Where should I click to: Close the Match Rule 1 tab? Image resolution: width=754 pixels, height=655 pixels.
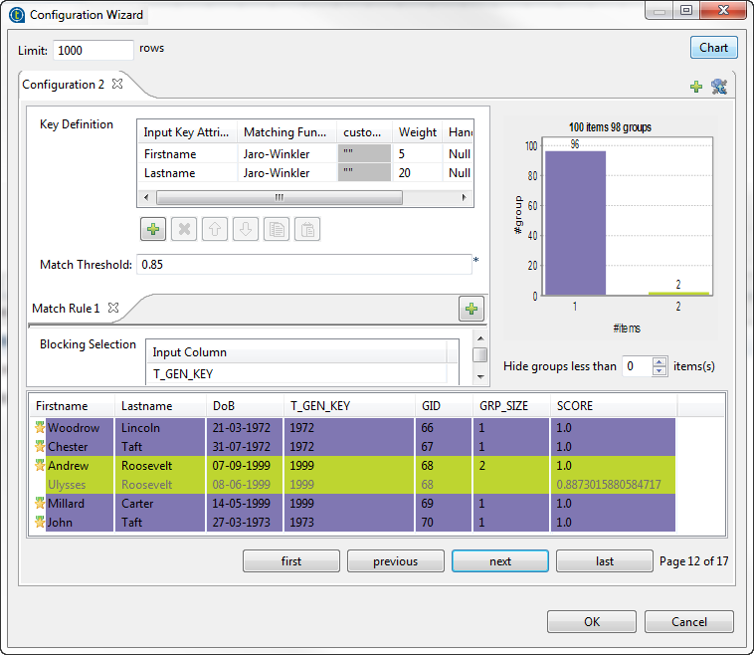click(113, 308)
